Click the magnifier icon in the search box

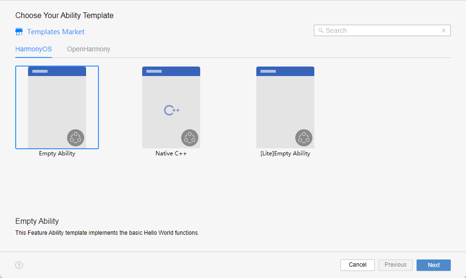[320, 30]
